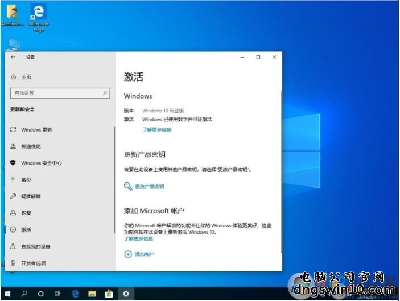This screenshot has width=400, height=301.
Task: Click the sidebar vertical scrollbar
Action: coord(114,180)
